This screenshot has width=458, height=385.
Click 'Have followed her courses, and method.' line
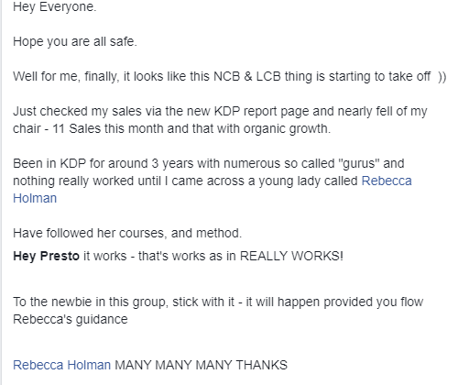pyautogui.click(x=127, y=233)
